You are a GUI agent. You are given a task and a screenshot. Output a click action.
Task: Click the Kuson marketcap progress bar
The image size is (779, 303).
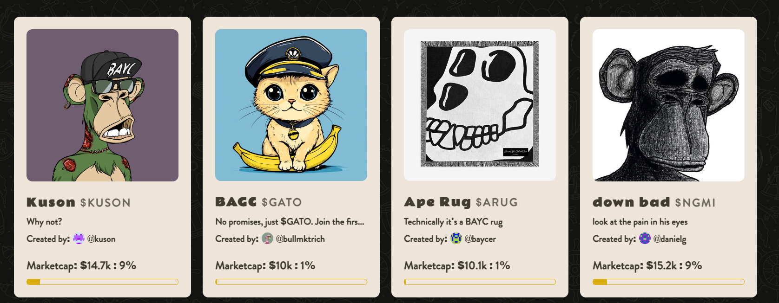(x=102, y=282)
